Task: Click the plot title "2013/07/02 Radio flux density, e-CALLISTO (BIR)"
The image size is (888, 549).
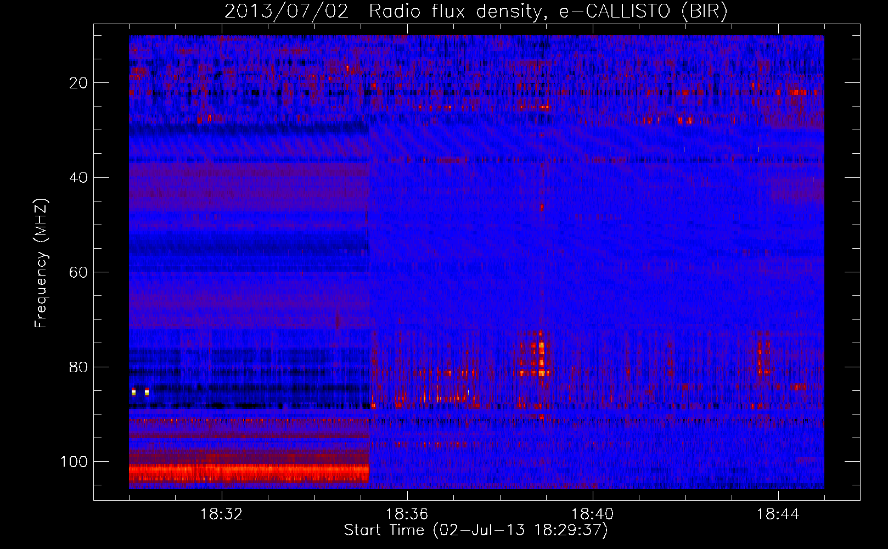Action: point(476,12)
